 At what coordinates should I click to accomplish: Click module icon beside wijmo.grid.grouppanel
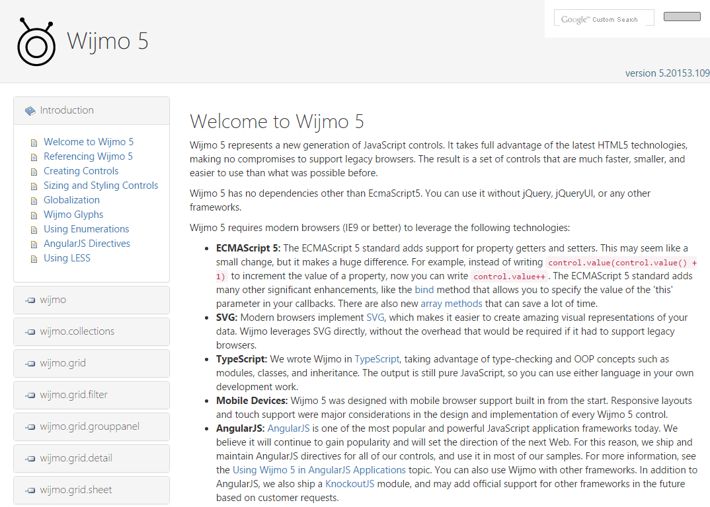30,427
